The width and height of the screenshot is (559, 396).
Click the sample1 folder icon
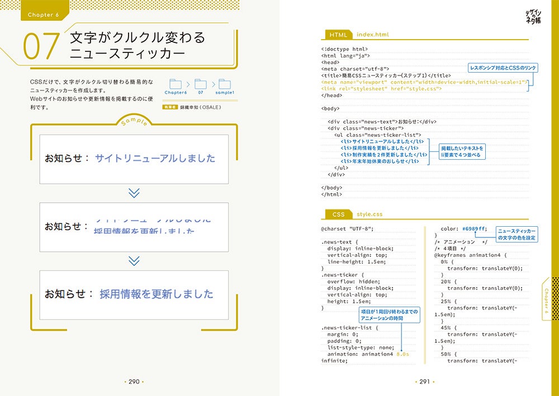[225, 84]
